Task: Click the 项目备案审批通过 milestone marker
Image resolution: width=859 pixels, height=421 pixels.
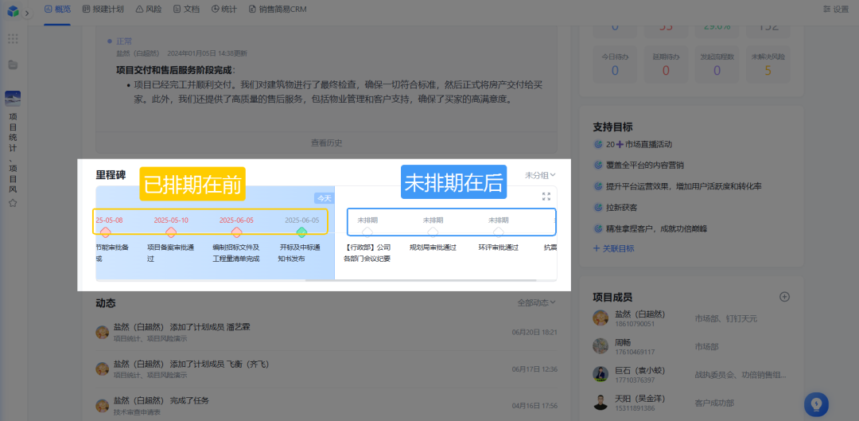Action: 170,232
